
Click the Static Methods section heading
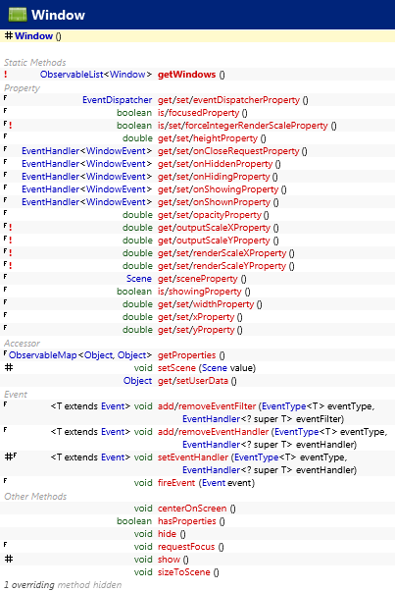click(34, 63)
